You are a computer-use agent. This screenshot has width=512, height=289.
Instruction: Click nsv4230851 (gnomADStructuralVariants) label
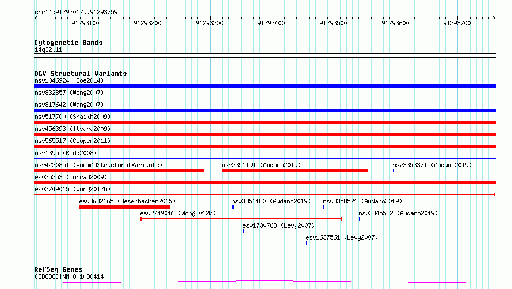click(x=98, y=165)
